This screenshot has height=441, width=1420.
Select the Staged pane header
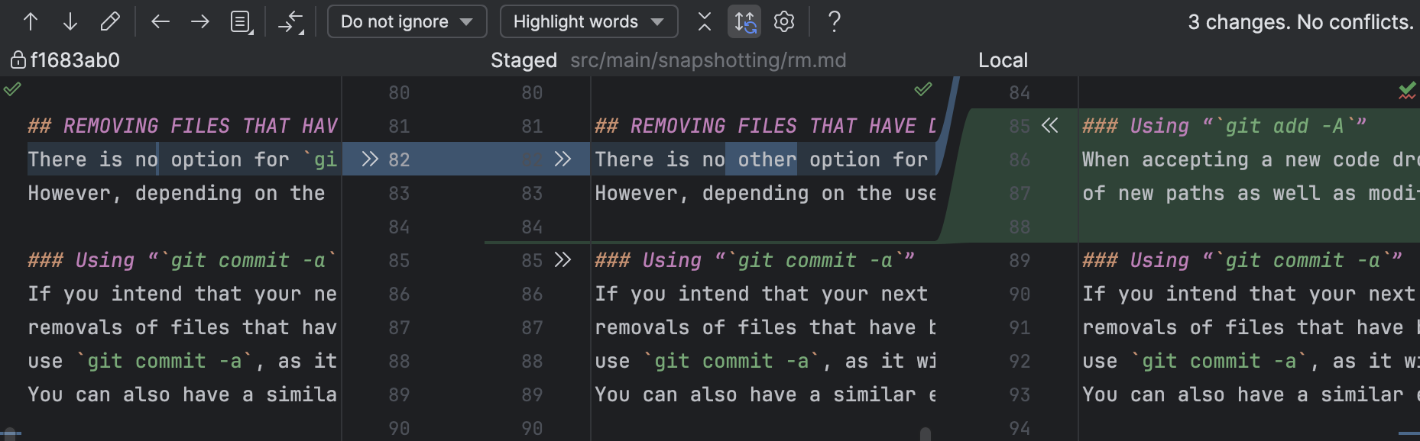coord(524,60)
